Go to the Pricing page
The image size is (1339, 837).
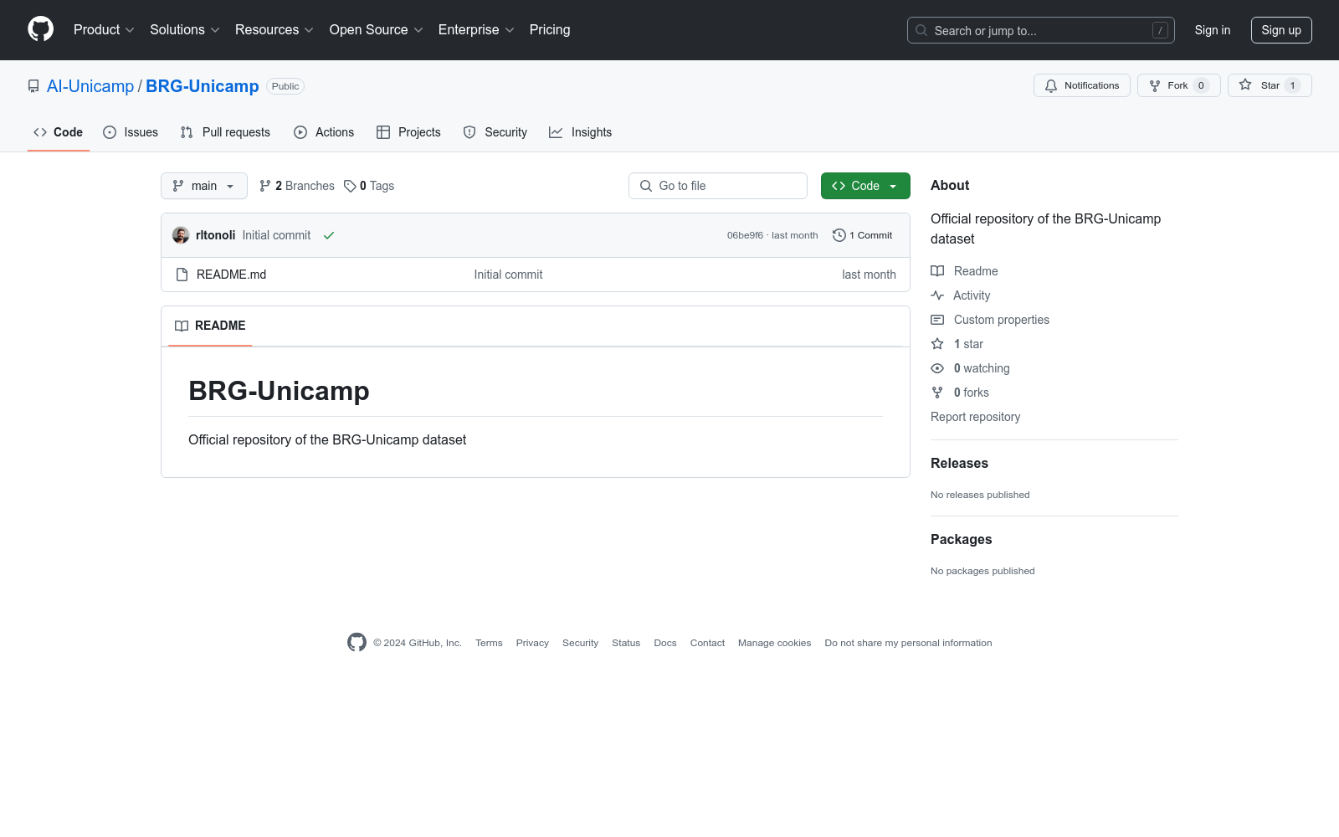[x=550, y=30]
